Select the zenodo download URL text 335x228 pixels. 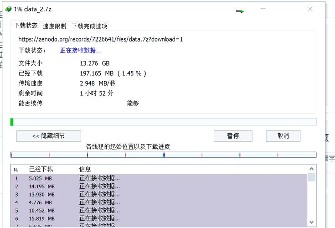click(100, 39)
